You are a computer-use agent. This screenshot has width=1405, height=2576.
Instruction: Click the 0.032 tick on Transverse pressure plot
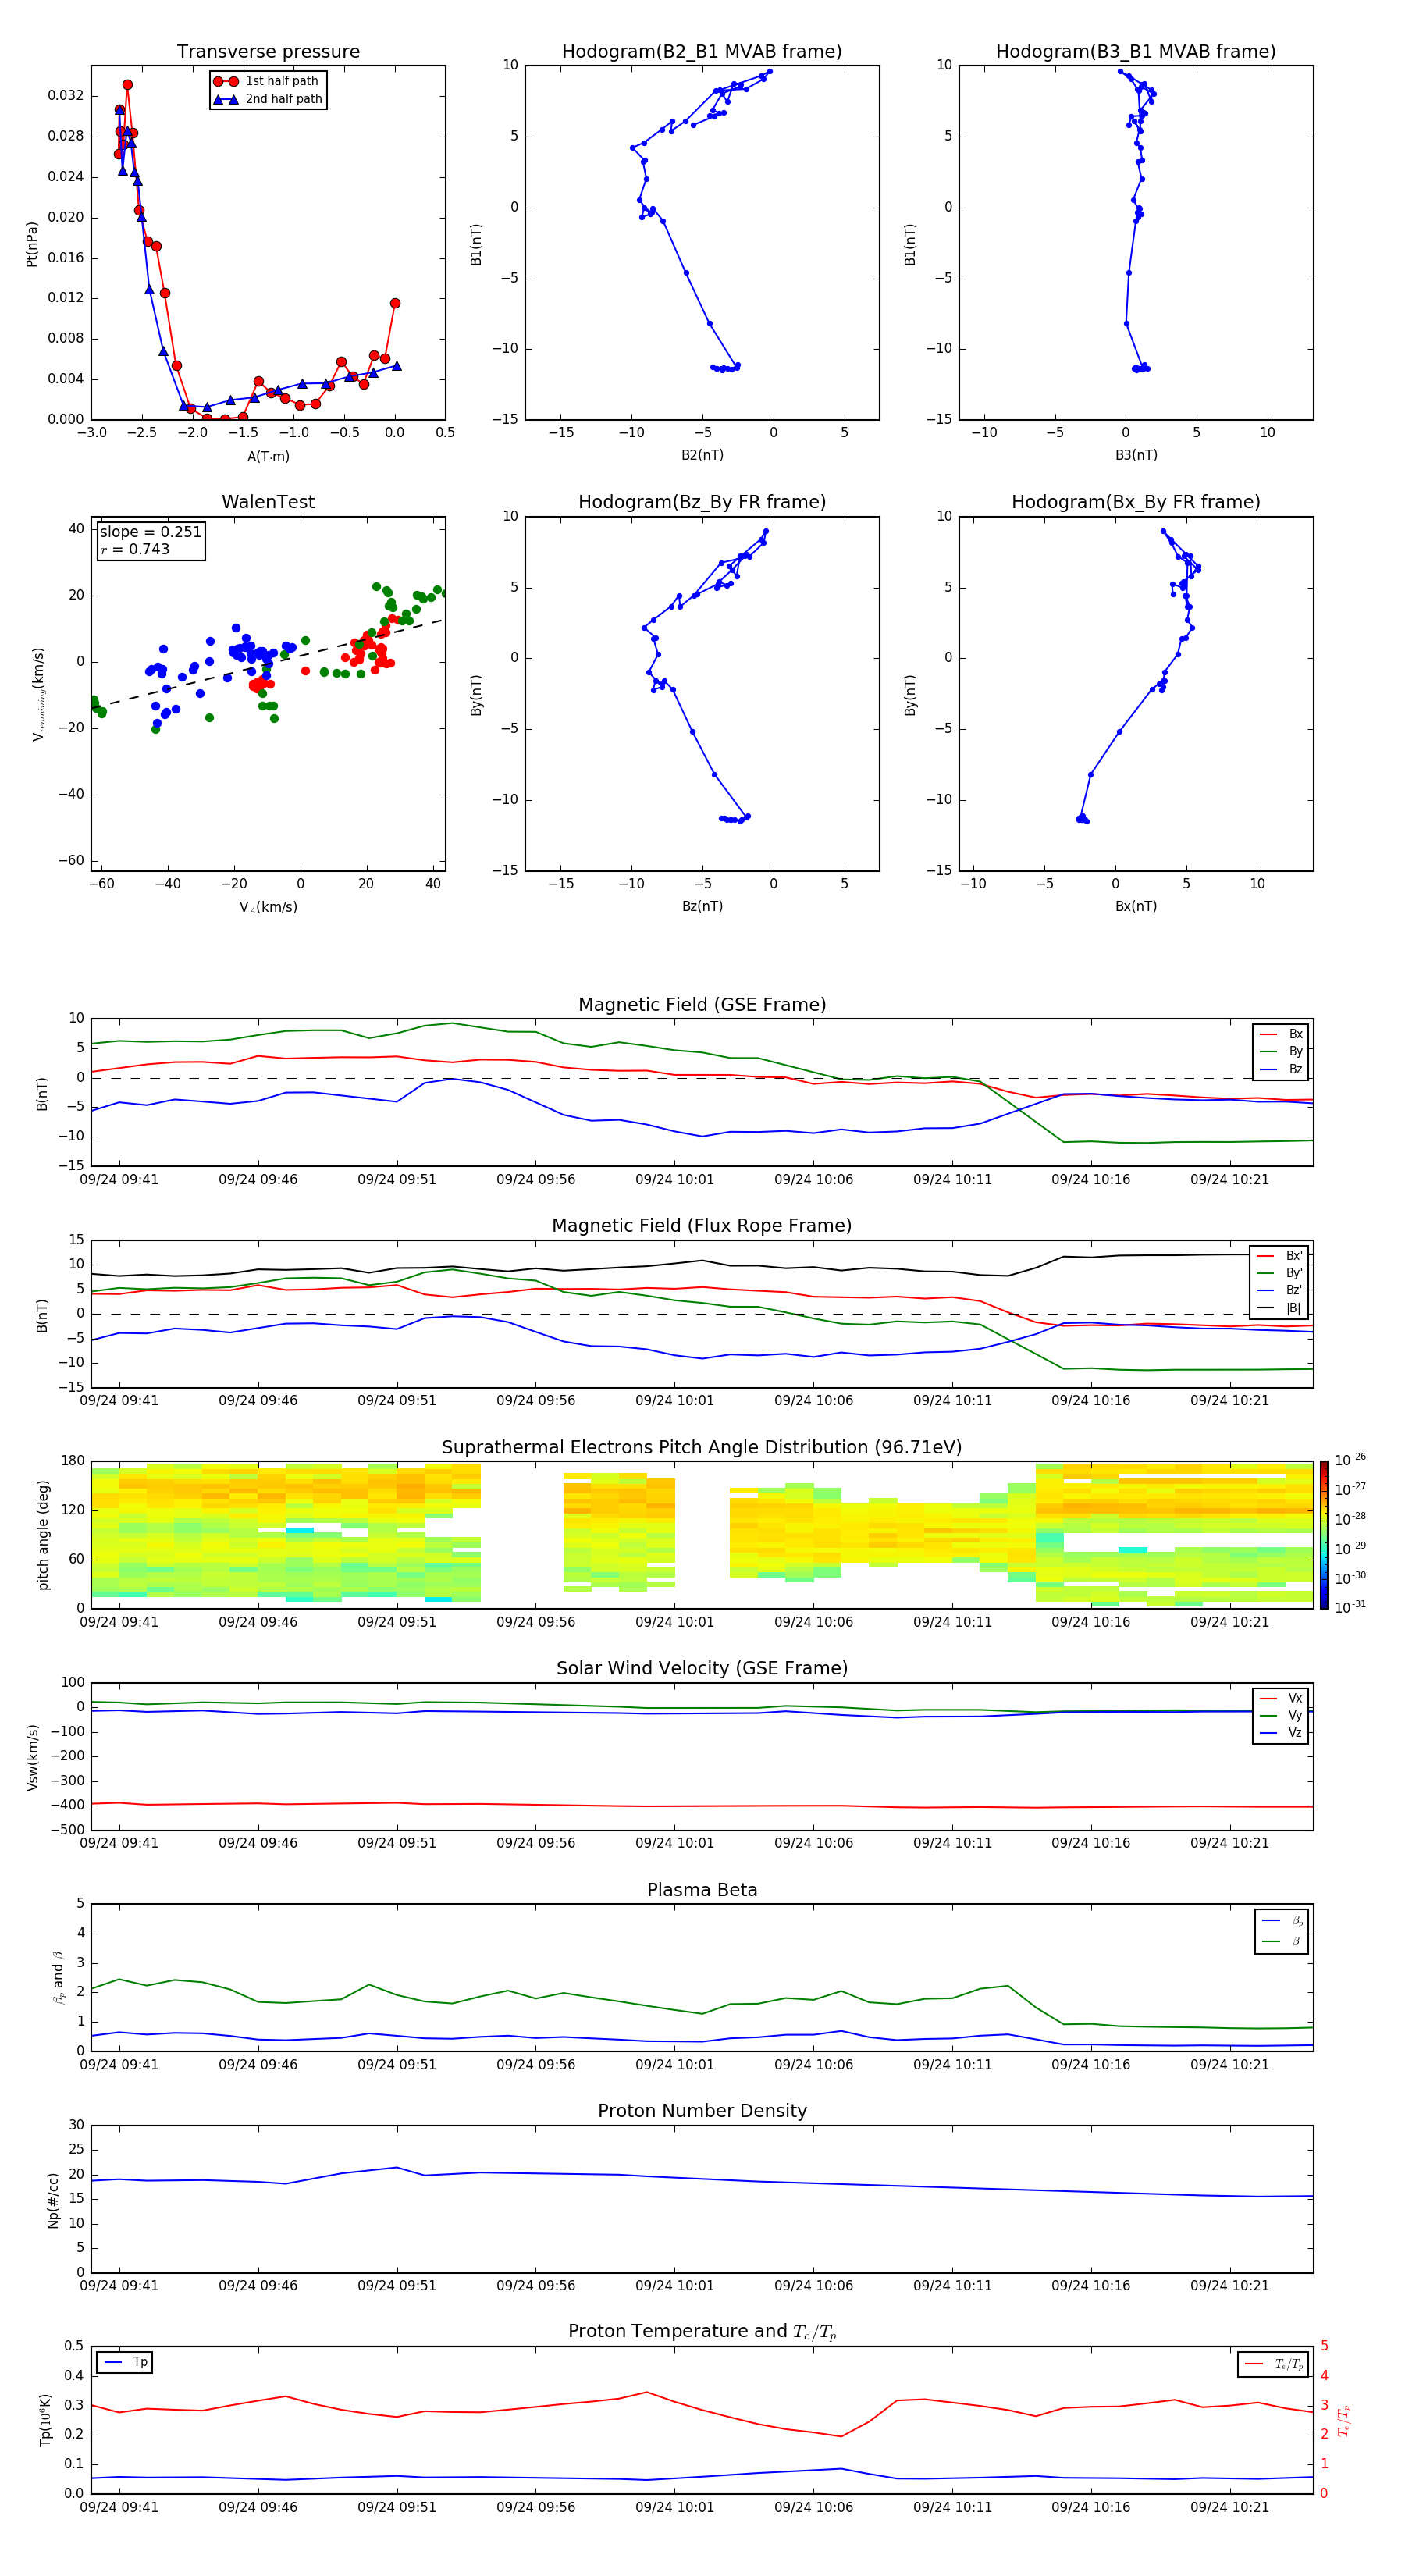[66, 96]
